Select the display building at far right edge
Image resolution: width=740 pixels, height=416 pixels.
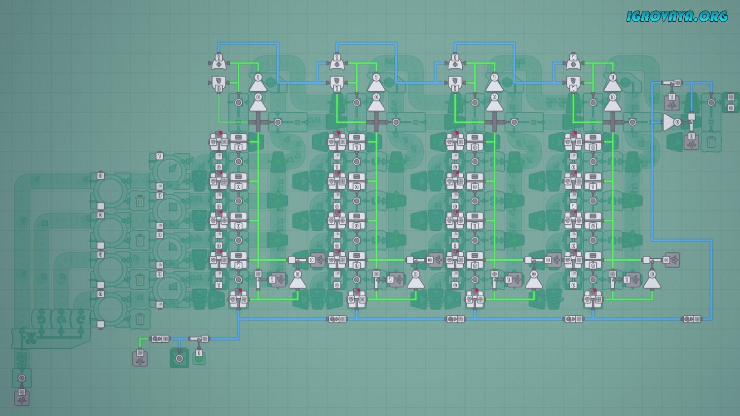731,102
